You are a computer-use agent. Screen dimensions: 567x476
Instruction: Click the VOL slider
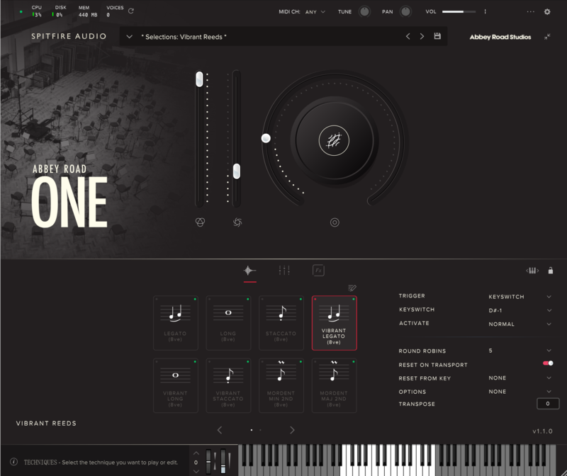[459, 11]
